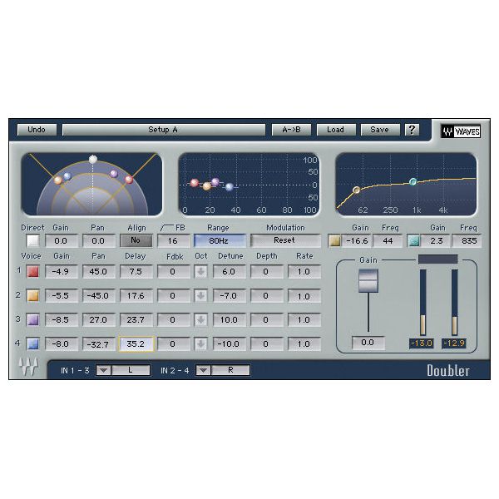
Task: Open the Setup A preset menu
Action: pyautogui.click(x=163, y=130)
